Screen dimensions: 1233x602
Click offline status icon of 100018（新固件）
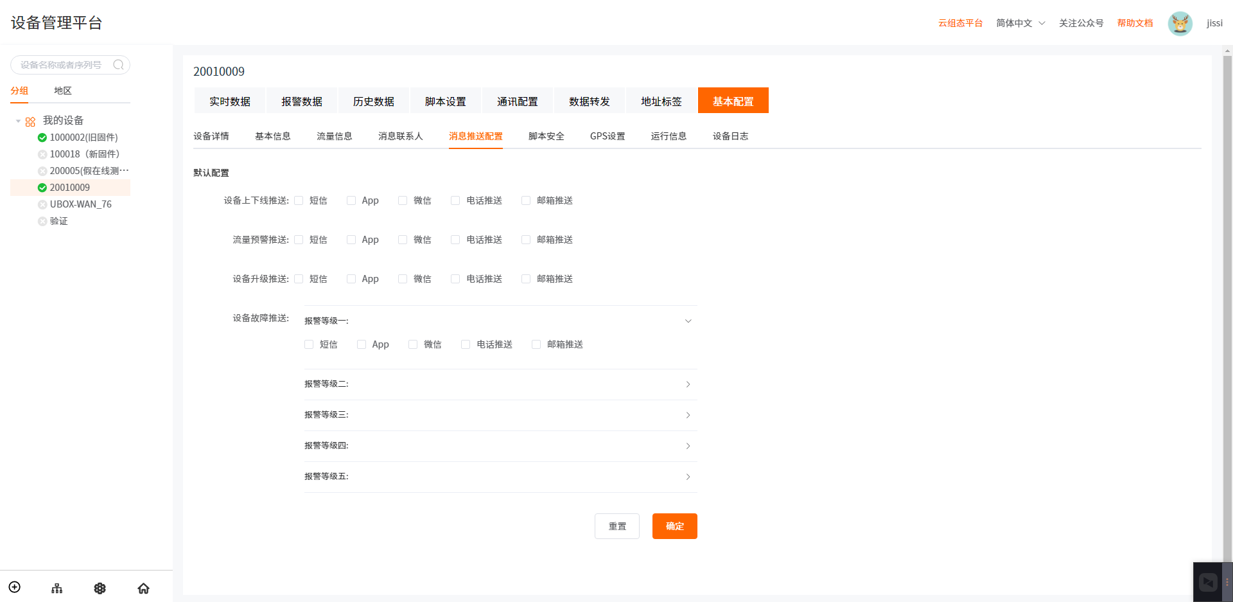click(x=42, y=154)
